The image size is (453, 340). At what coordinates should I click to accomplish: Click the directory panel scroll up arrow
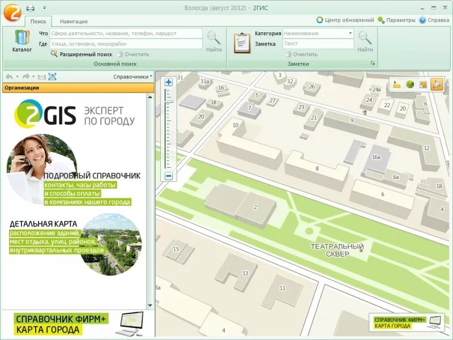tap(150, 97)
